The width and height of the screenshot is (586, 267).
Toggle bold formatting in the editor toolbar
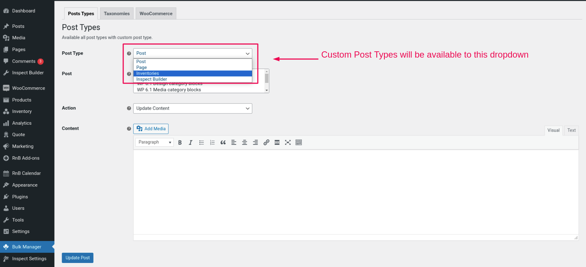pos(180,143)
